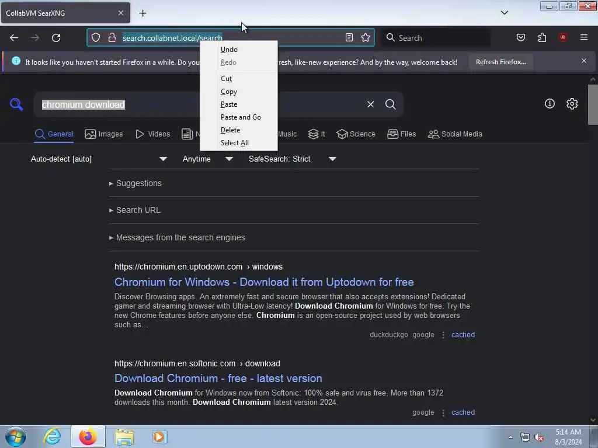Screen dimensions: 598x448
Task: Toggle reader view icon in address bar
Action: tap(349, 37)
